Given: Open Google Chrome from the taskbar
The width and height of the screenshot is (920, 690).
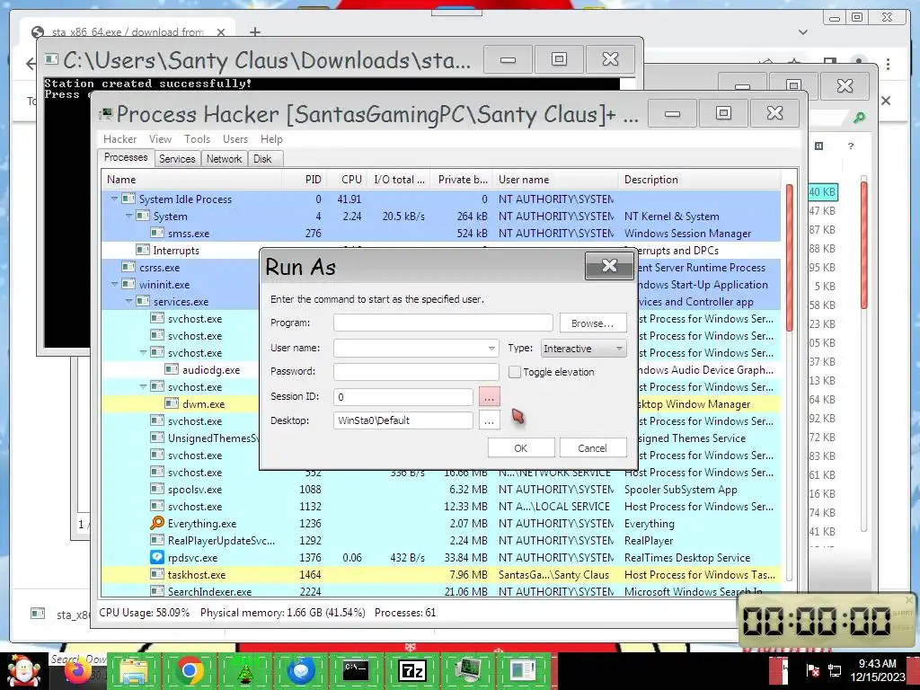Looking at the screenshot, I should (189, 671).
